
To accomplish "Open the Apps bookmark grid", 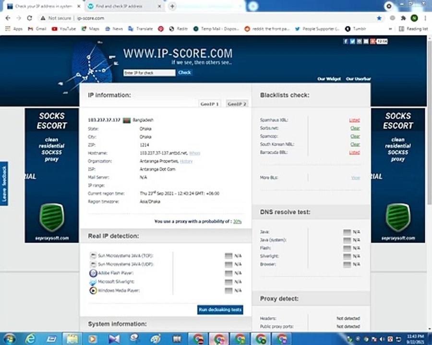I will 14,29.
